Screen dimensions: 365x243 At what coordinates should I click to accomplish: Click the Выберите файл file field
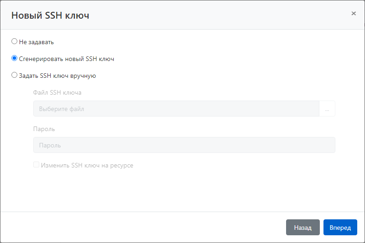pyautogui.click(x=176, y=109)
